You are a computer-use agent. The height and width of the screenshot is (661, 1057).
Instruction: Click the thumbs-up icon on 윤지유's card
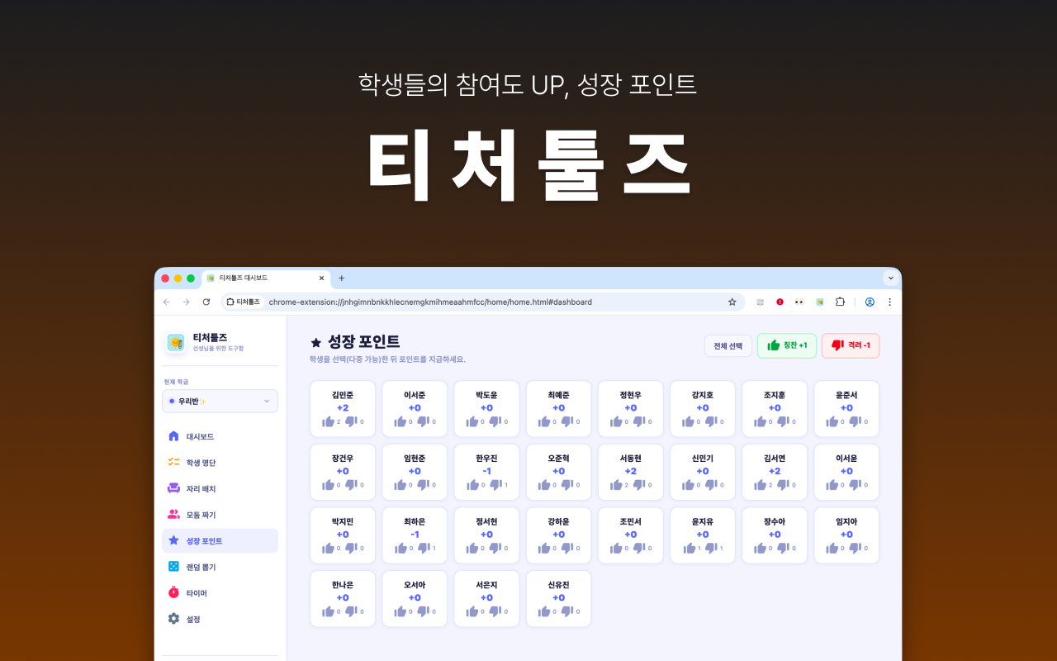(688, 548)
